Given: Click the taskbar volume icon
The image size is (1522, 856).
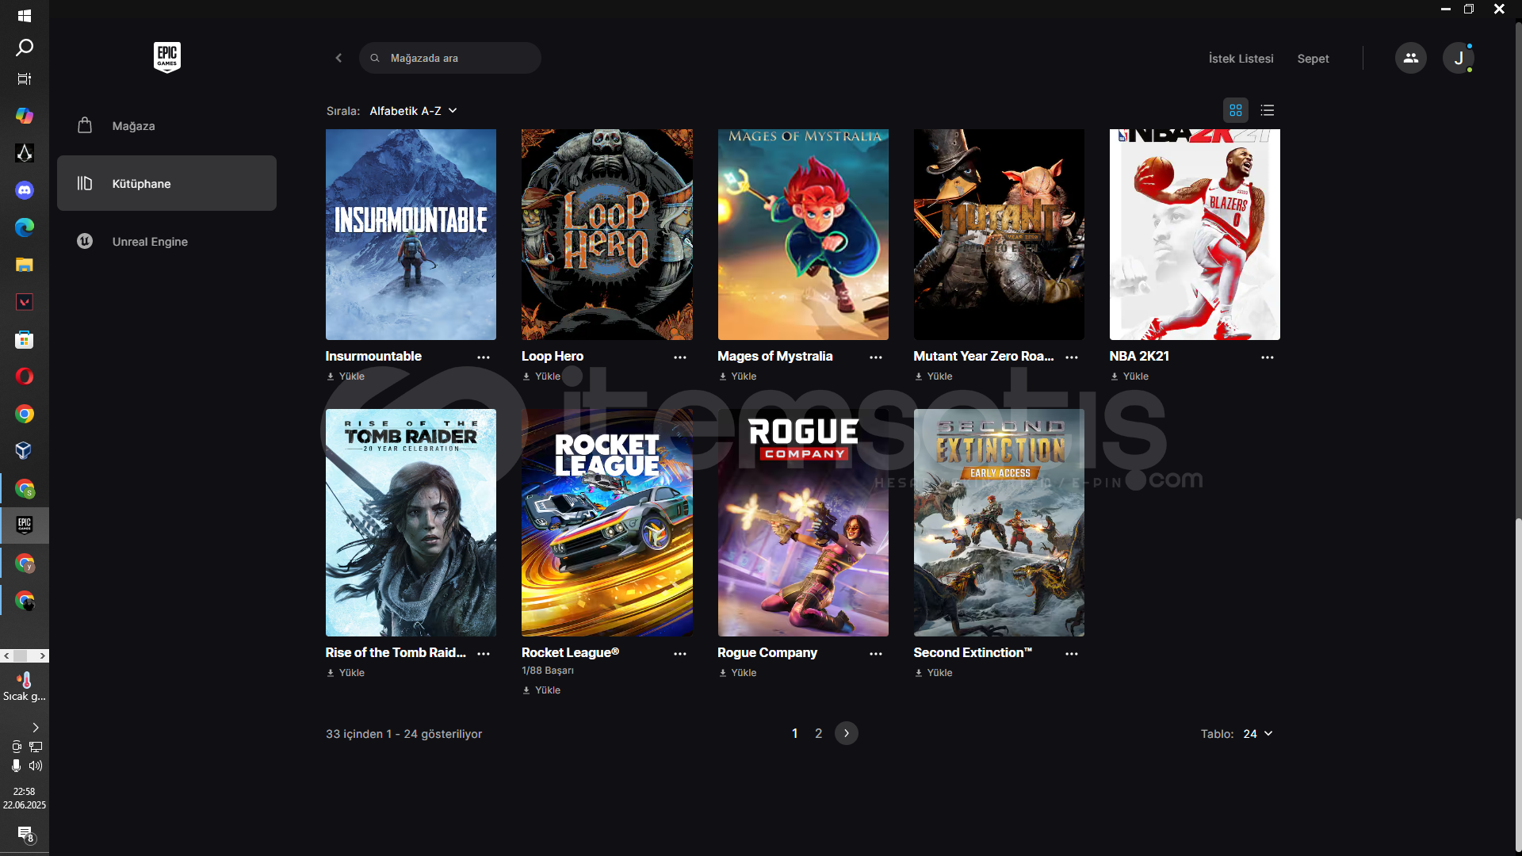Looking at the screenshot, I should [36, 766].
